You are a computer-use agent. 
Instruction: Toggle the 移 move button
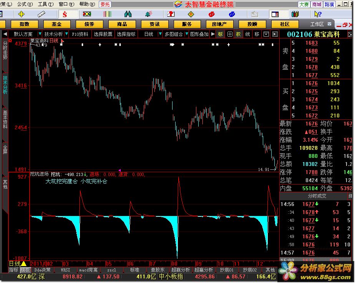click(x=257, y=34)
